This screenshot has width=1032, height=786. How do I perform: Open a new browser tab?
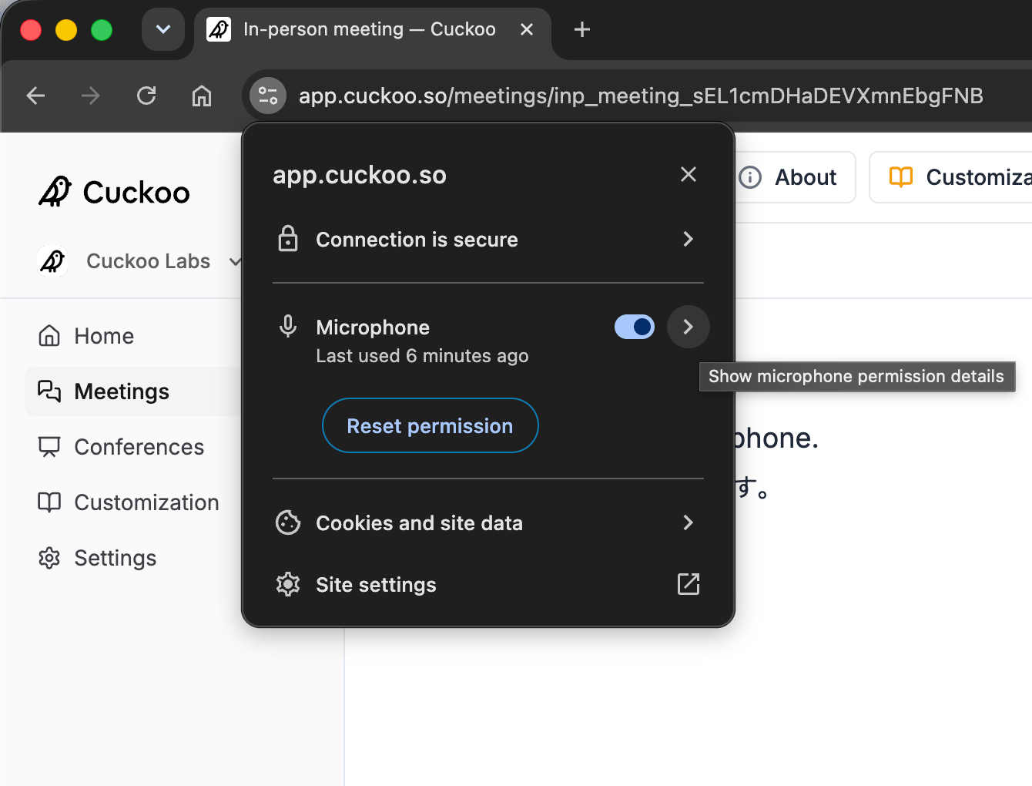(582, 29)
